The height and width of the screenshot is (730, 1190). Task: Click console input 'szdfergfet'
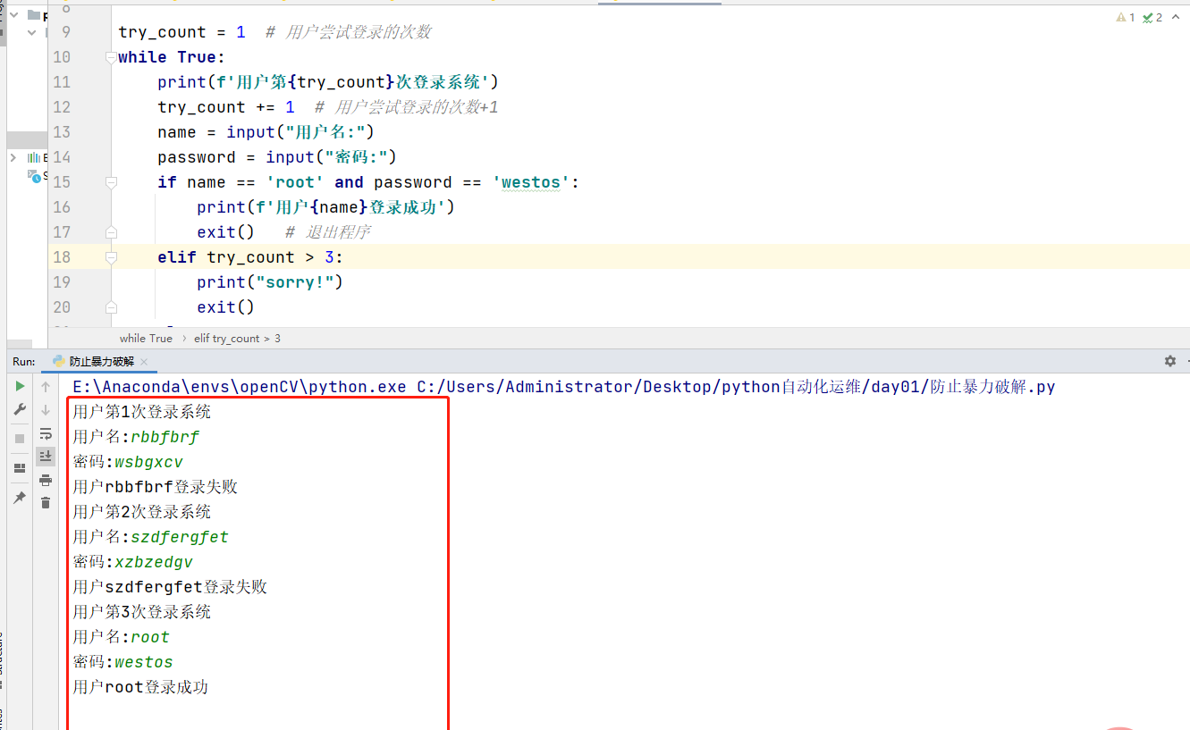pyautogui.click(x=180, y=537)
